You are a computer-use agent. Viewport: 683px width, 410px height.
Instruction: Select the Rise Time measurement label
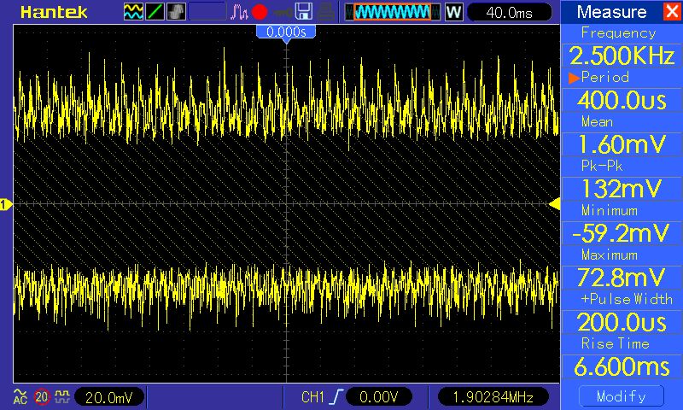[x=615, y=343]
